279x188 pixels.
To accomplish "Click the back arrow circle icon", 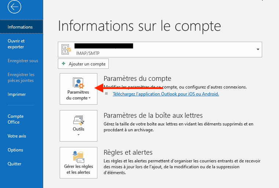I will [x=14, y=7].
